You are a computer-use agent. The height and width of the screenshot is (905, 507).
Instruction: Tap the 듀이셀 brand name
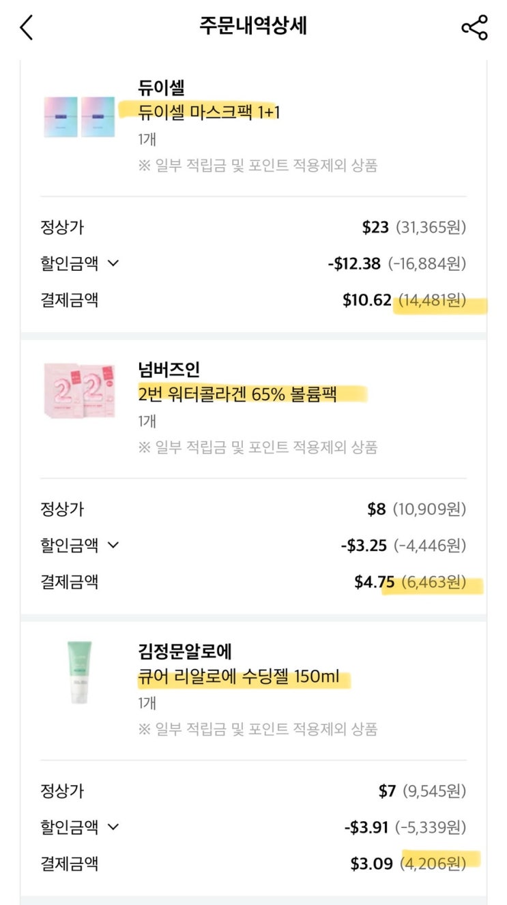coord(162,87)
